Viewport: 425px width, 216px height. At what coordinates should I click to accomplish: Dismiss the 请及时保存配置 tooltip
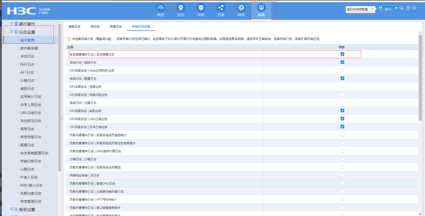point(373,9)
